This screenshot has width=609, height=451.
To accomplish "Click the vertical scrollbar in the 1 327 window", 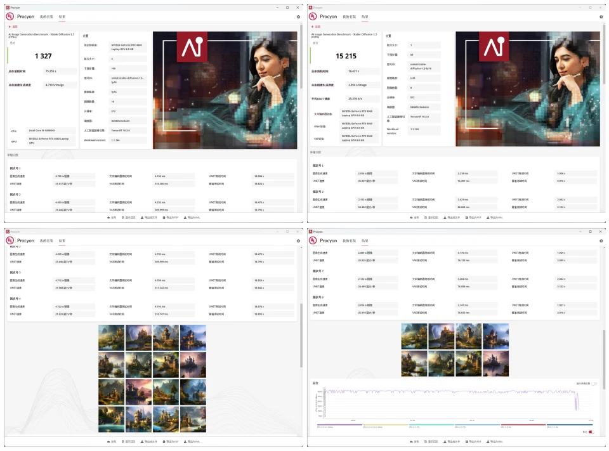I will point(301,56).
